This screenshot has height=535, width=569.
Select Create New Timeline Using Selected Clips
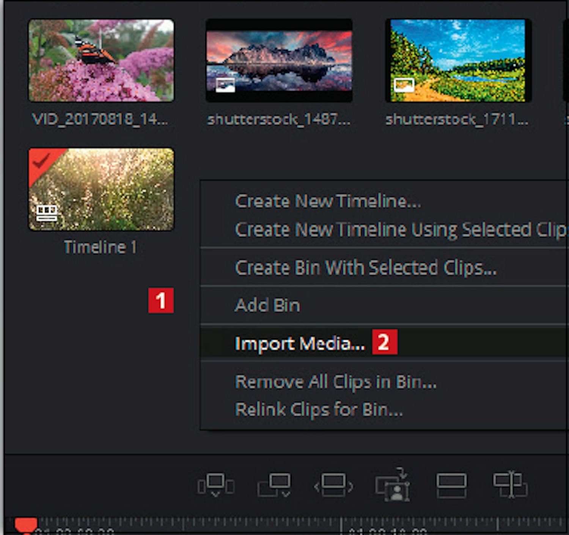[x=401, y=229]
